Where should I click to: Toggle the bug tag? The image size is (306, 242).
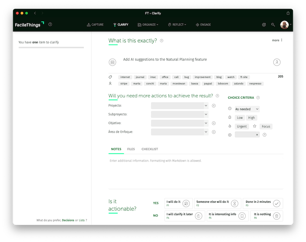(187, 77)
